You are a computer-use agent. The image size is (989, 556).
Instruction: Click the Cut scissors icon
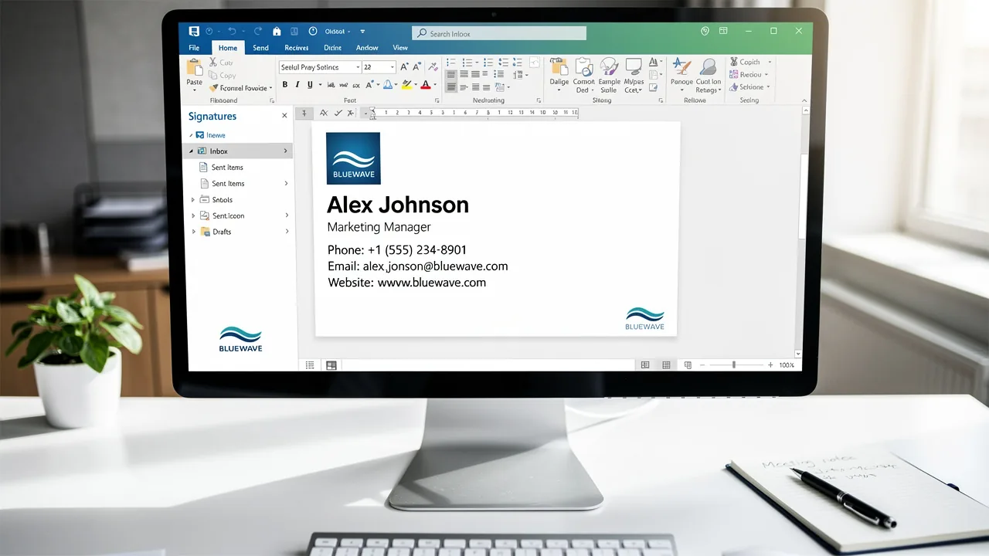point(213,62)
